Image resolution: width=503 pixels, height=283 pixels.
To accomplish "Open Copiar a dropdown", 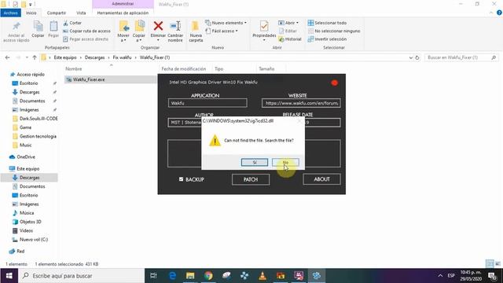I will pos(139,38).
